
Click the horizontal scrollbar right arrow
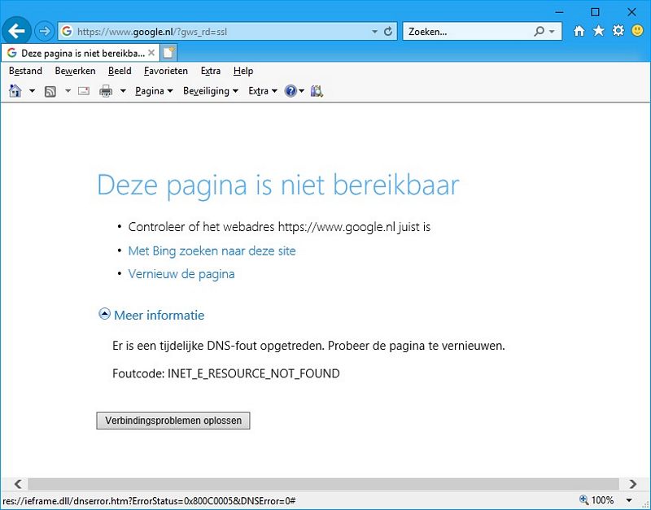[x=632, y=484]
